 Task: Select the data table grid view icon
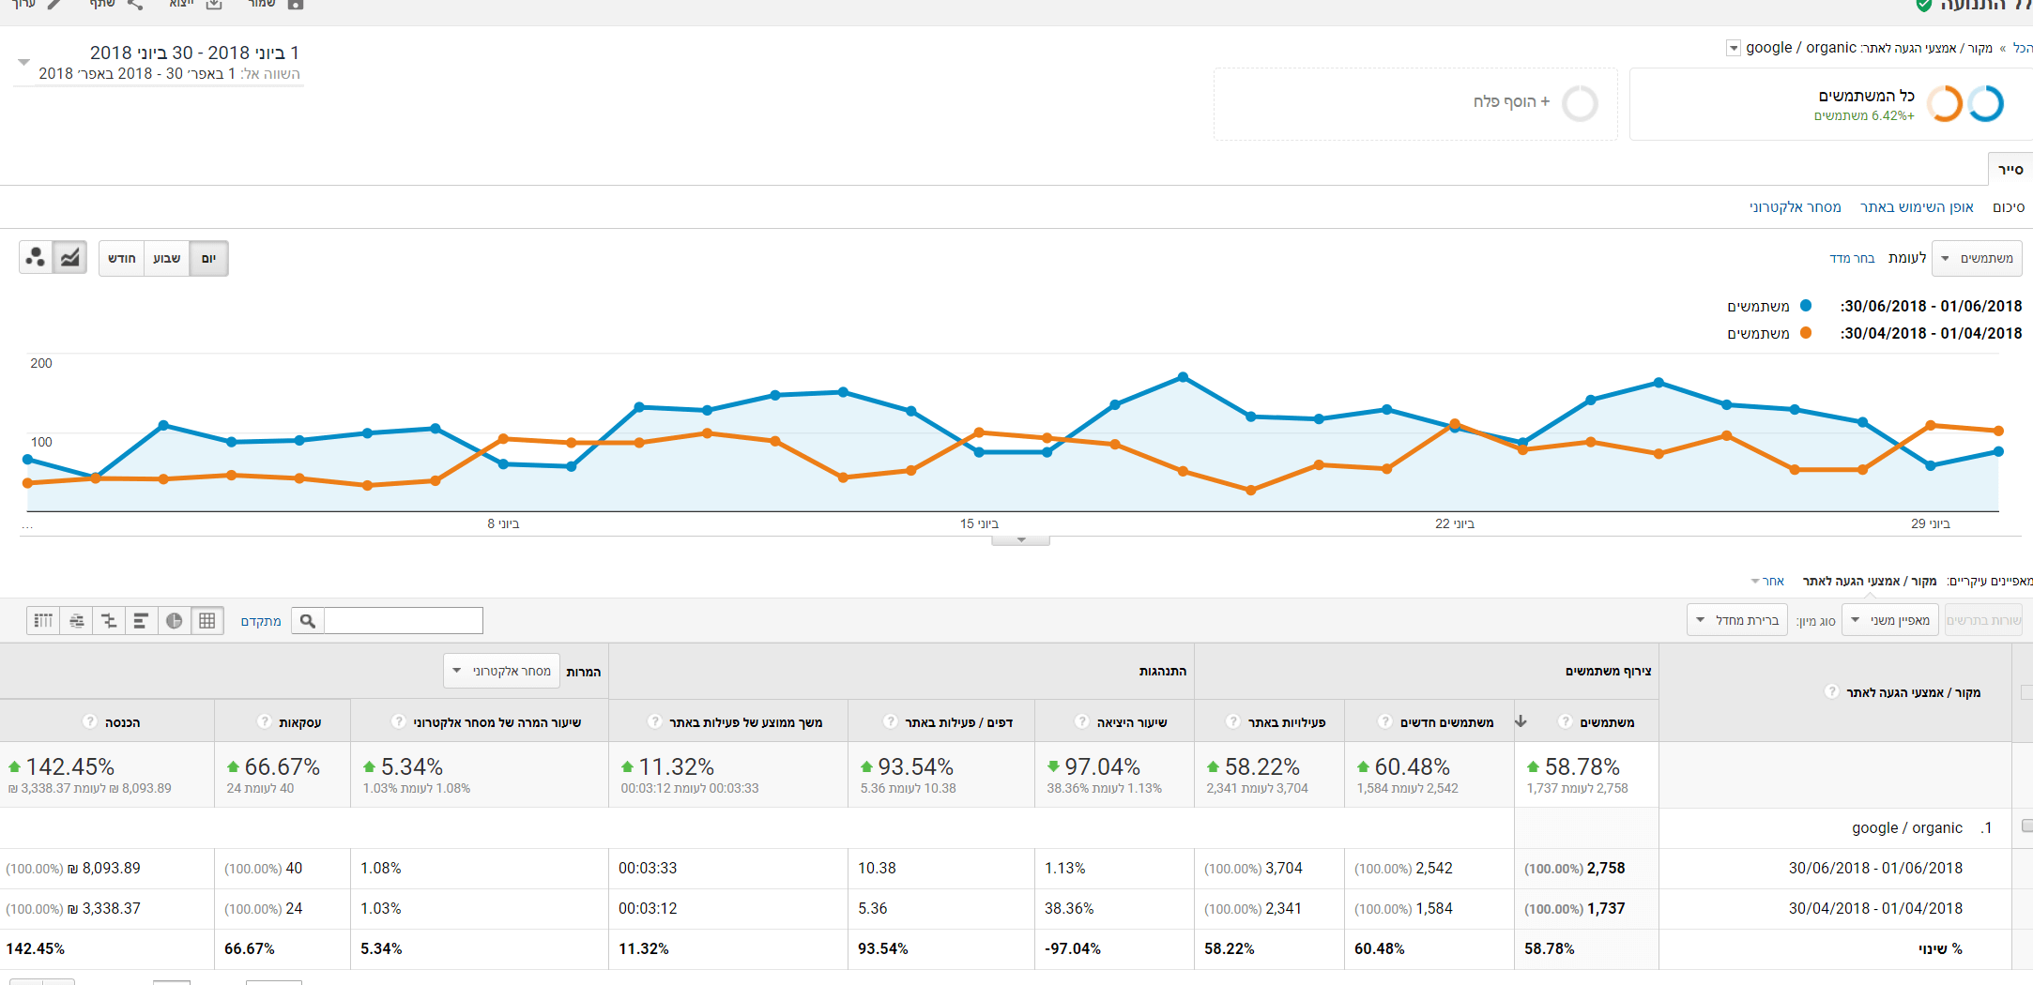207,620
